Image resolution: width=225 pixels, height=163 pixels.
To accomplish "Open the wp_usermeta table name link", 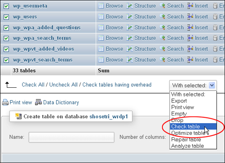I will click(30, 6).
